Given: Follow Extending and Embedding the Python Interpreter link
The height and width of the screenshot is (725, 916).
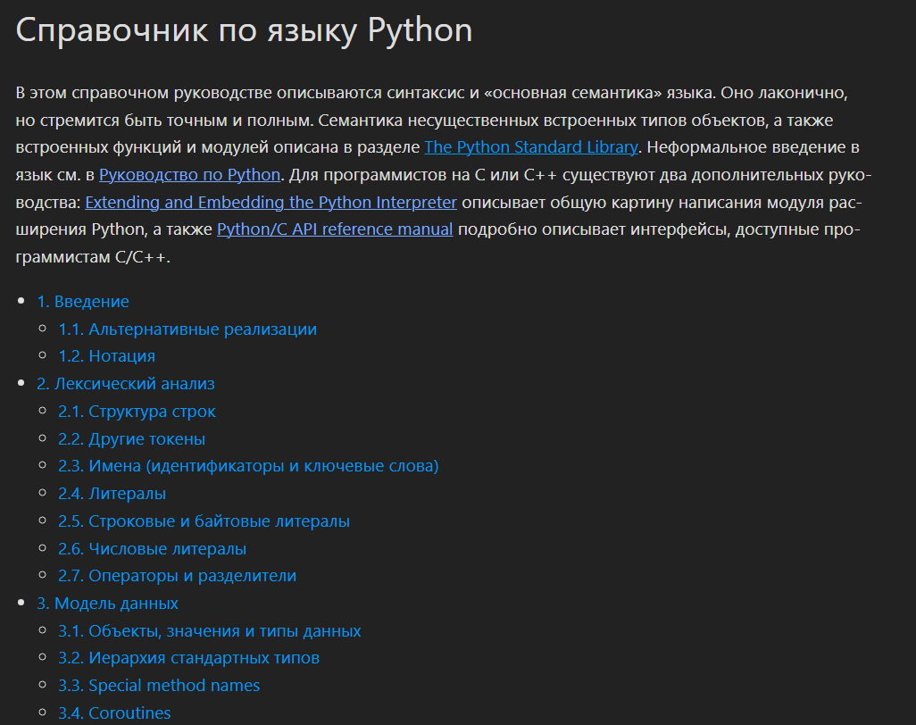Looking at the screenshot, I should coord(271,202).
